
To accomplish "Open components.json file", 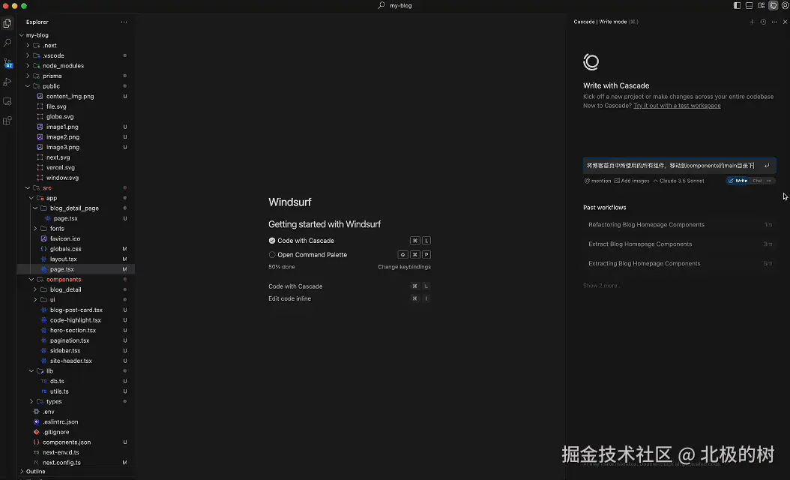I will pyautogui.click(x=67, y=442).
